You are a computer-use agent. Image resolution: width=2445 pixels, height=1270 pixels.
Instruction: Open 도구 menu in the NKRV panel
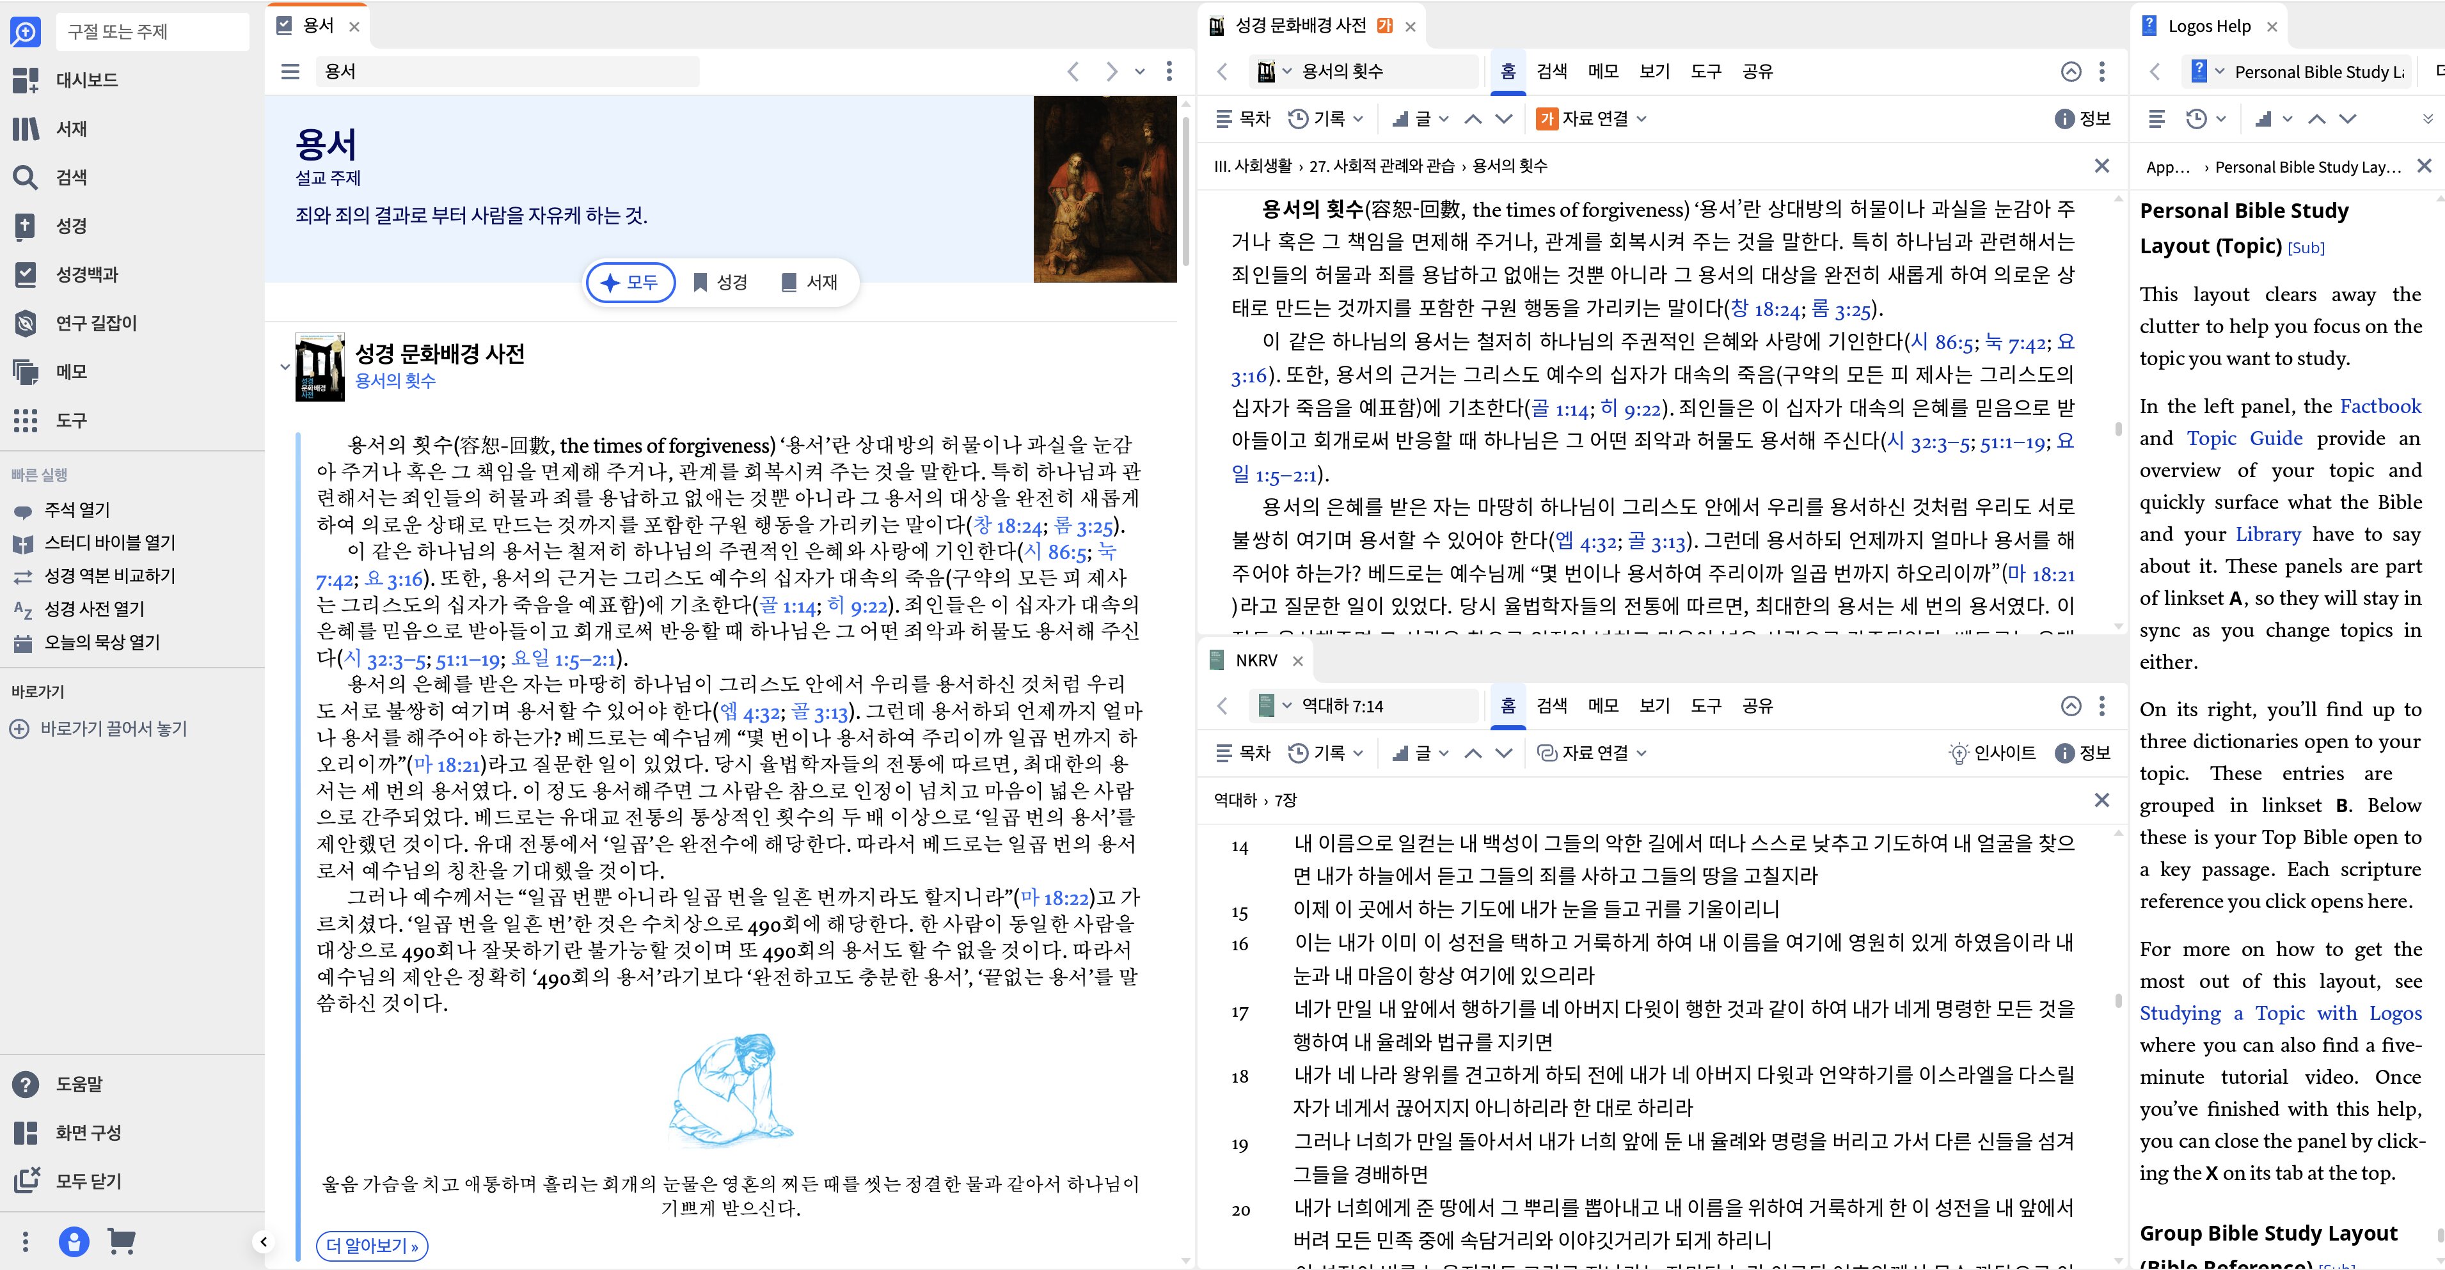(x=1705, y=705)
